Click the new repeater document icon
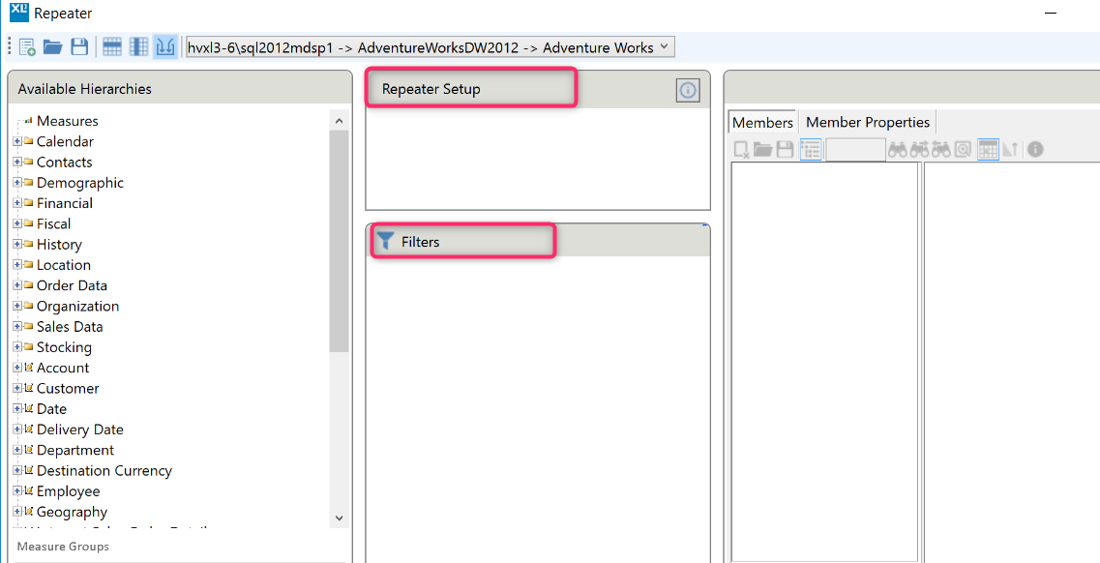Viewport: 1100px width, 563px height. pos(27,47)
